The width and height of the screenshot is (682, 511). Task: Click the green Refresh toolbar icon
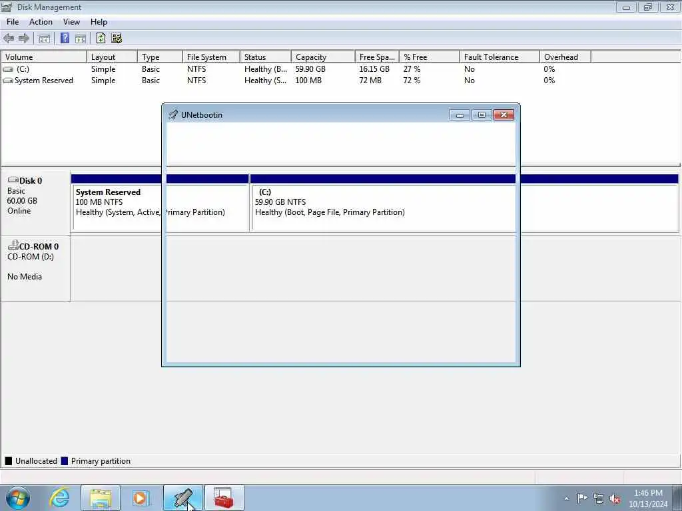(x=101, y=38)
